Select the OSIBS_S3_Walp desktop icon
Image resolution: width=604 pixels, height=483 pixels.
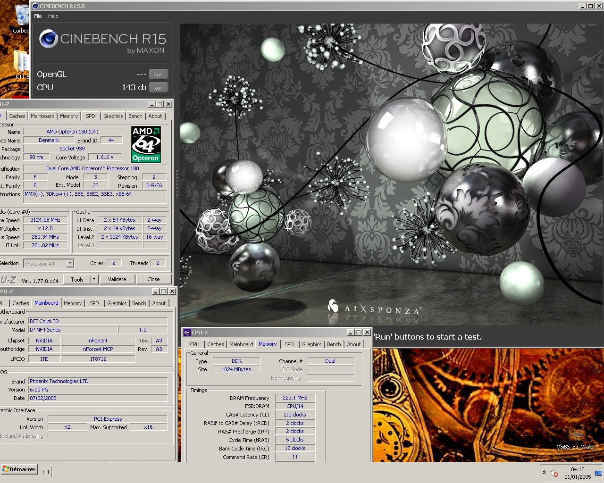click(577, 439)
